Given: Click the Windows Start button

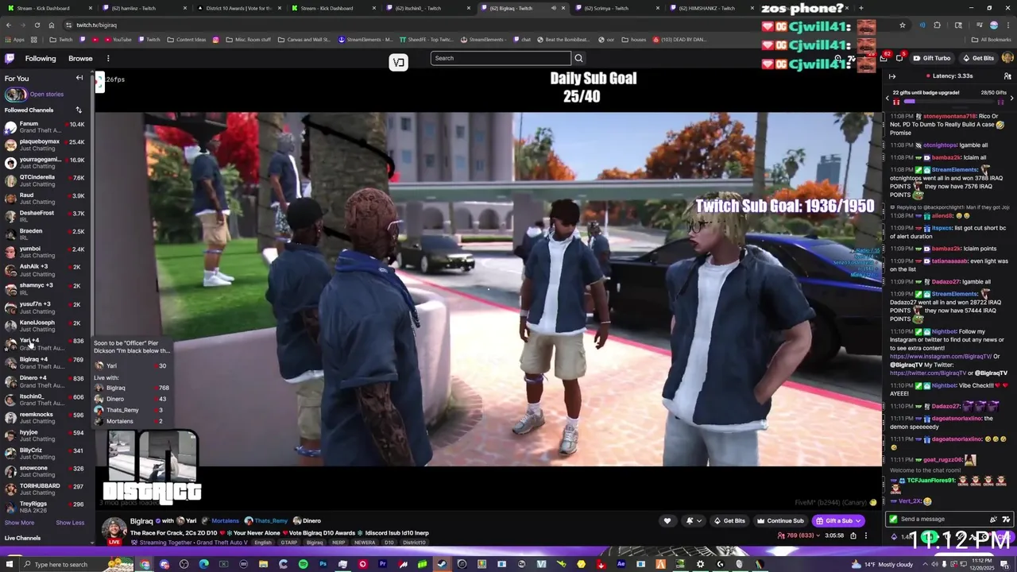Looking at the screenshot, I should (10, 564).
